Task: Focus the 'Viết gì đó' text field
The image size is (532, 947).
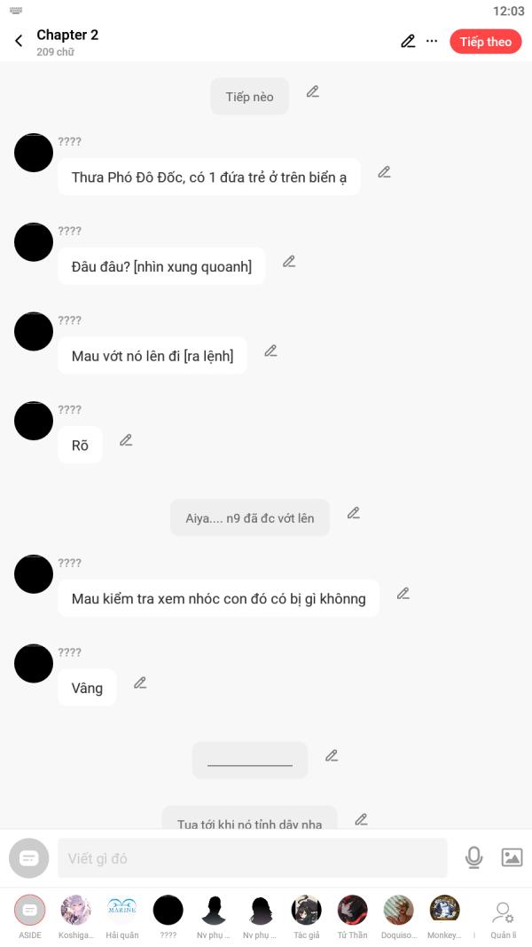Action: click(x=253, y=858)
